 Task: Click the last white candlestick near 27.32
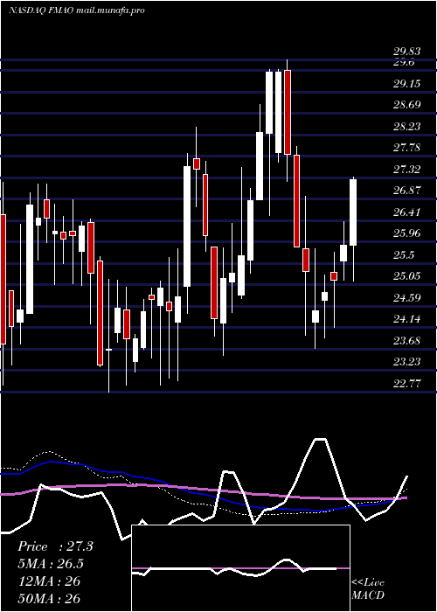[353, 212]
